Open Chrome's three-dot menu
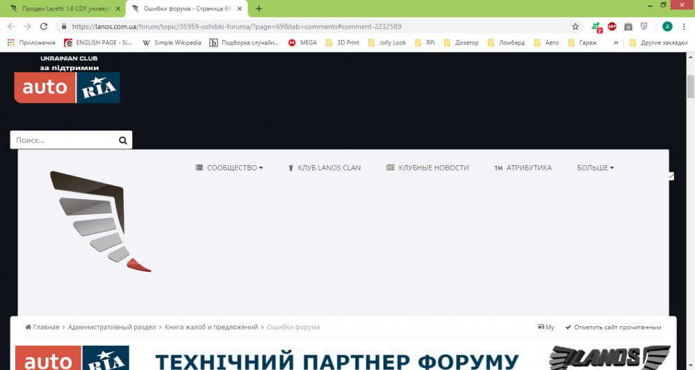This screenshot has height=370, width=695. point(685,26)
